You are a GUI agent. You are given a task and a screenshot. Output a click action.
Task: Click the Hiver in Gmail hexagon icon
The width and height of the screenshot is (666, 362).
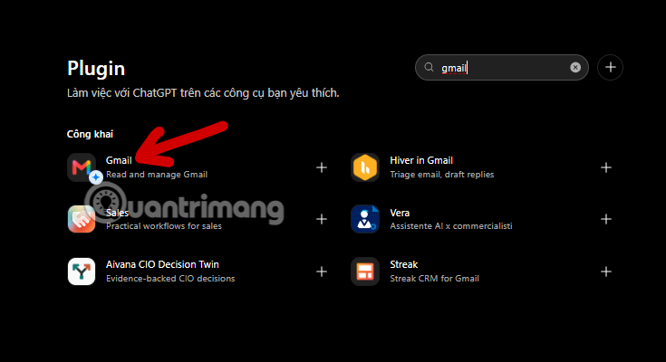click(x=365, y=167)
